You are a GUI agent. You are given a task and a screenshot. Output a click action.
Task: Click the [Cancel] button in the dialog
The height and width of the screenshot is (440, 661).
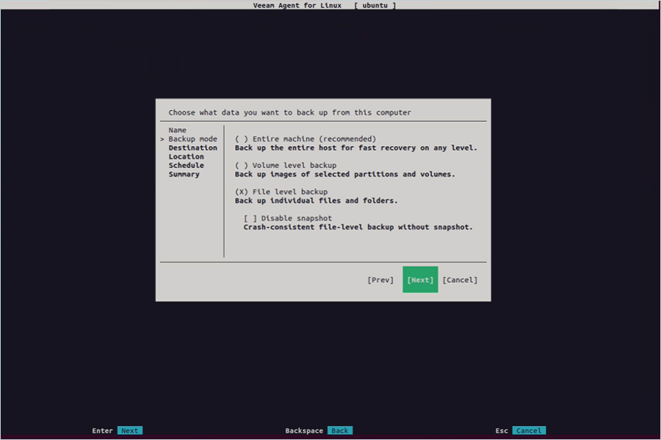point(460,279)
